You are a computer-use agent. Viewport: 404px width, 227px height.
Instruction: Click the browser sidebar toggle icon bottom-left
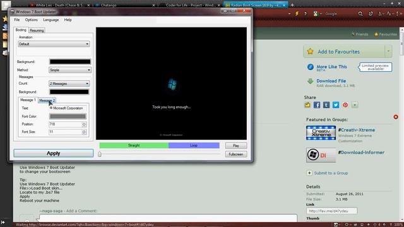click(x=3, y=222)
